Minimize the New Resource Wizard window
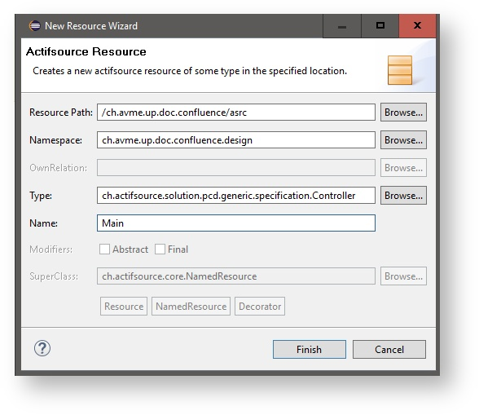Screen dimensions: 479x415 342,26
